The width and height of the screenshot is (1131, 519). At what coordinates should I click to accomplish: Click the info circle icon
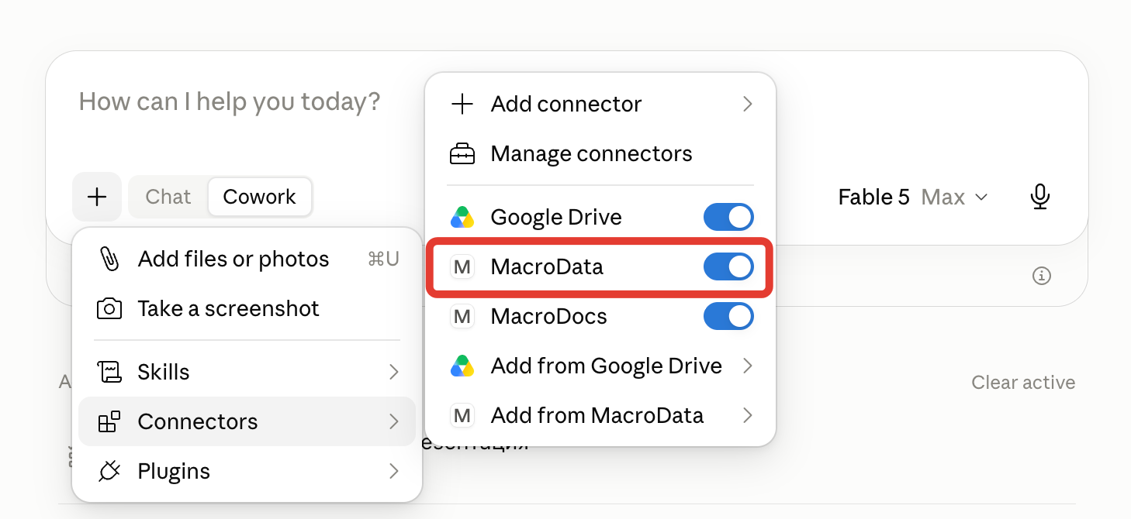1042,276
